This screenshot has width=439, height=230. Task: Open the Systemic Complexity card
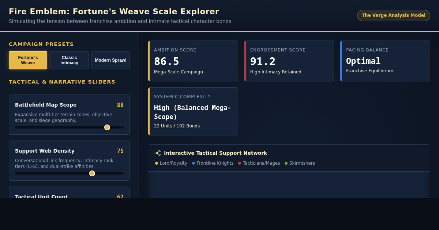pyautogui.click(x=193, y=111)
